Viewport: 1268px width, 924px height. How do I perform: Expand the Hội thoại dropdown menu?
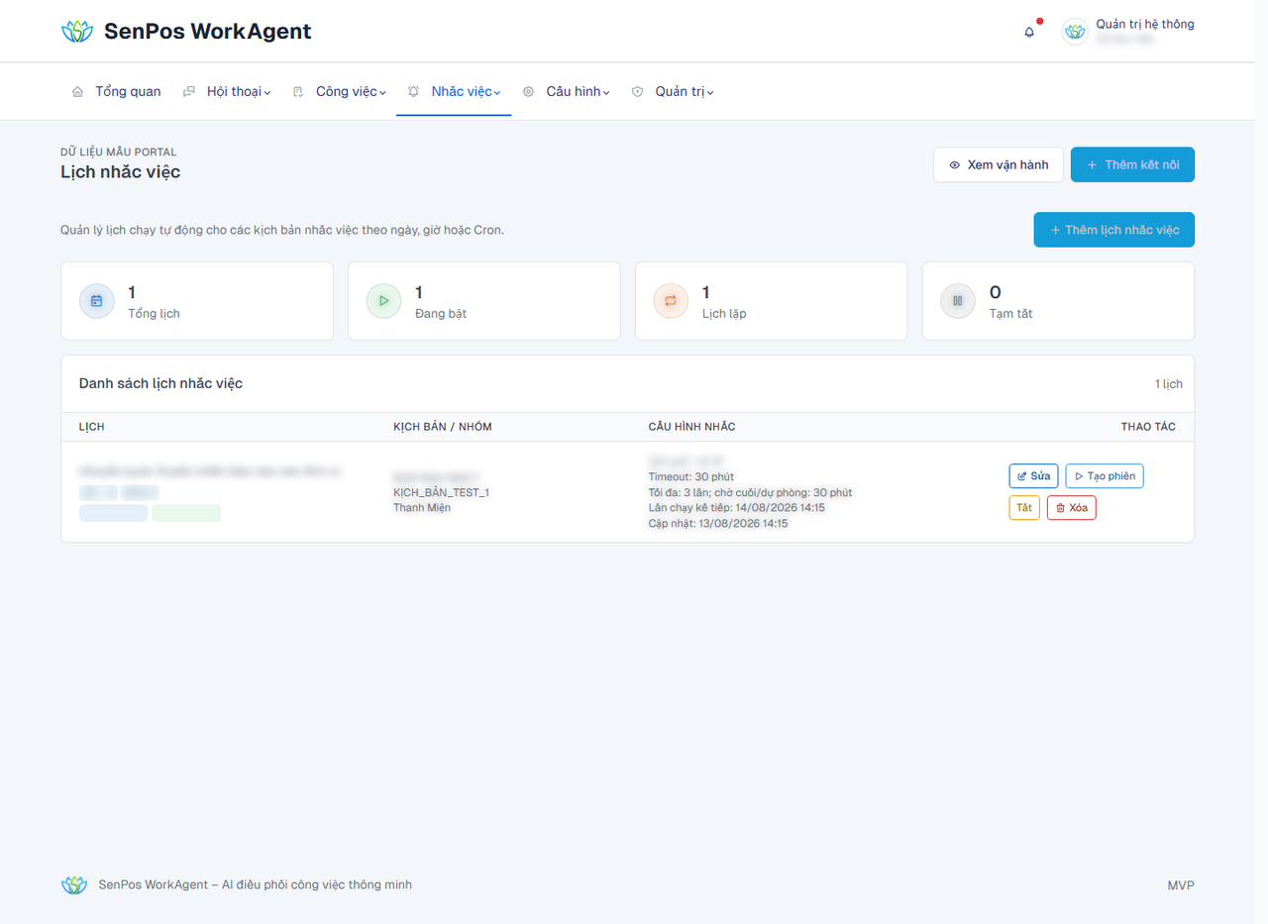[x=227, y=91]
